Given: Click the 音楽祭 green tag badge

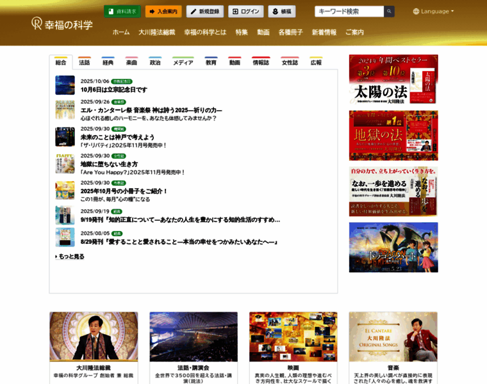Looking at the screenshot, I should (x=119, y=102).
